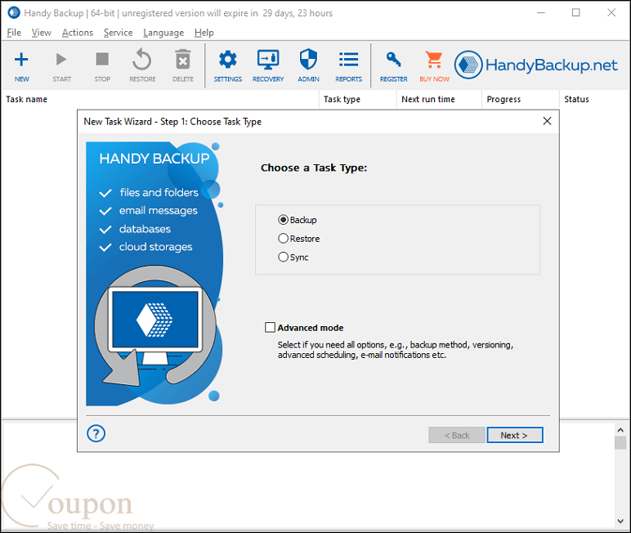
Task: Click the Handy Backup wizard banner image
Action: pos(154,273)
